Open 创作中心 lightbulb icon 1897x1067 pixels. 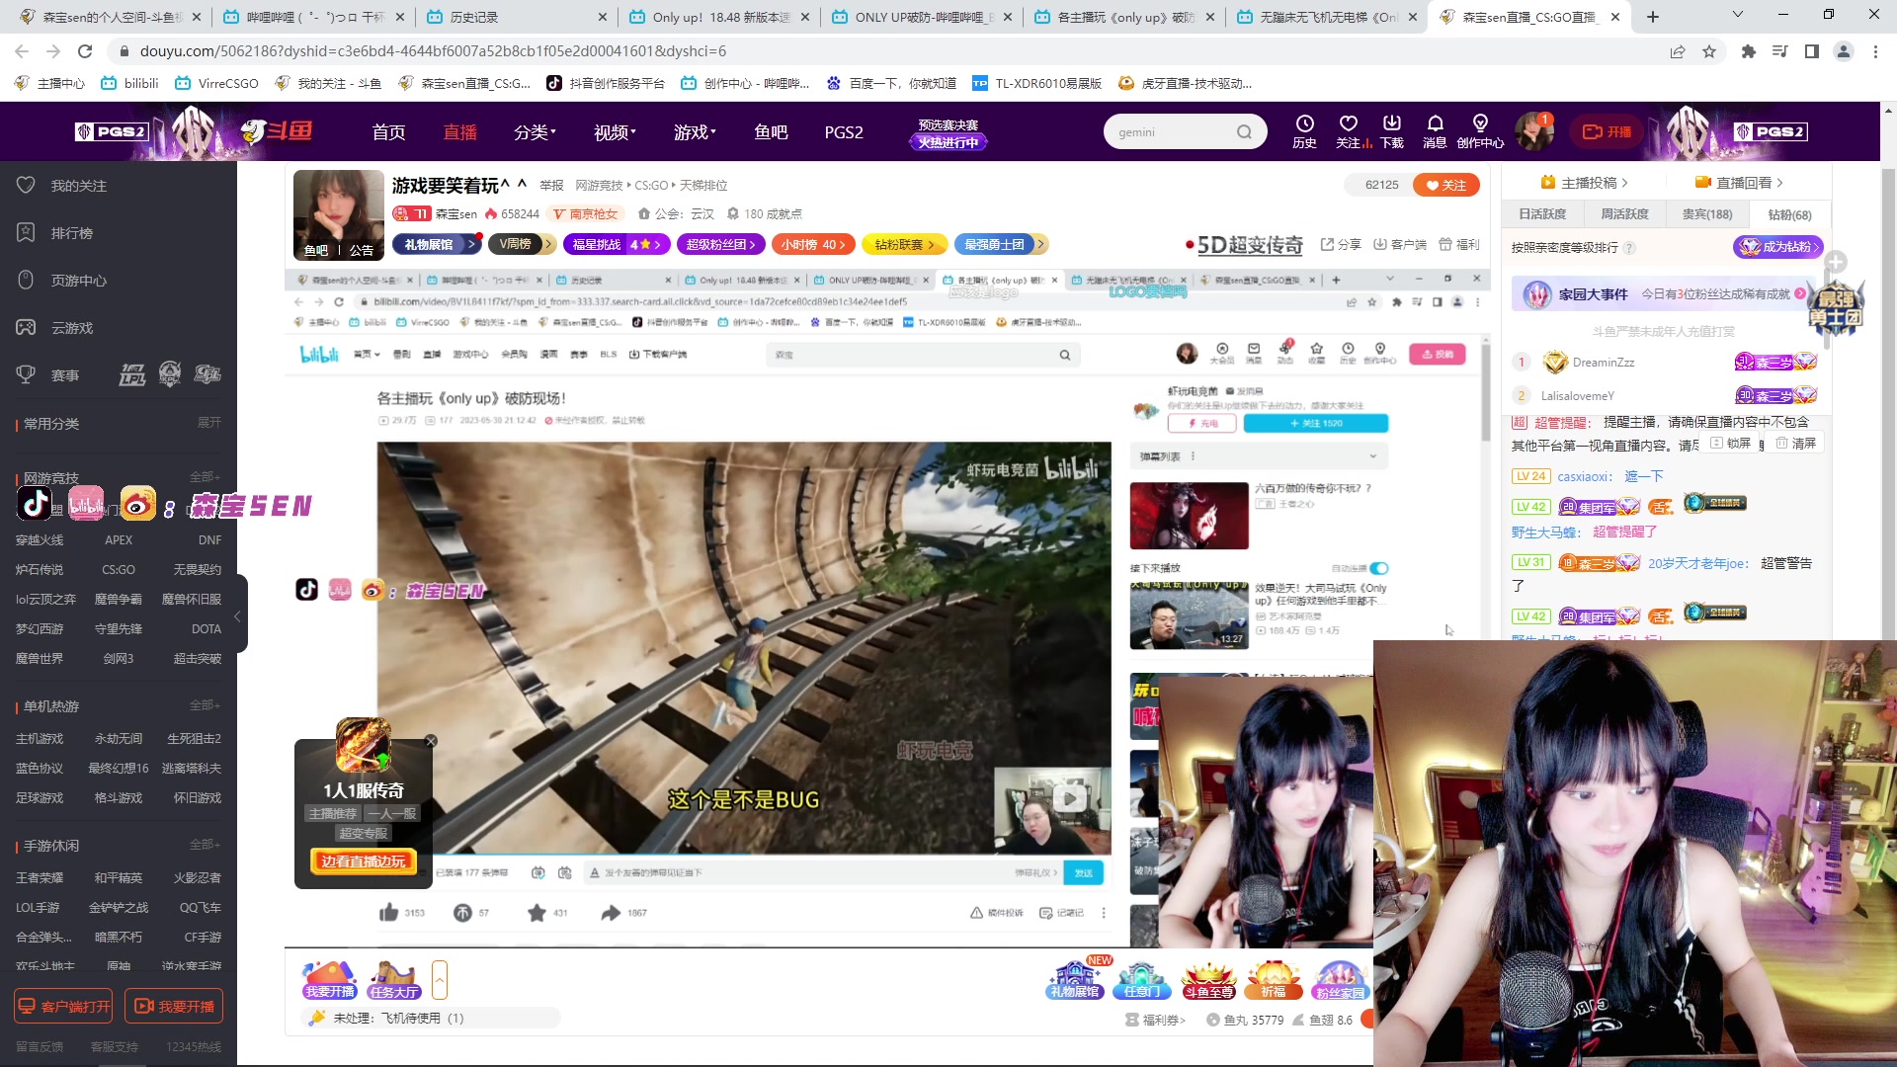pos(1480,130)
